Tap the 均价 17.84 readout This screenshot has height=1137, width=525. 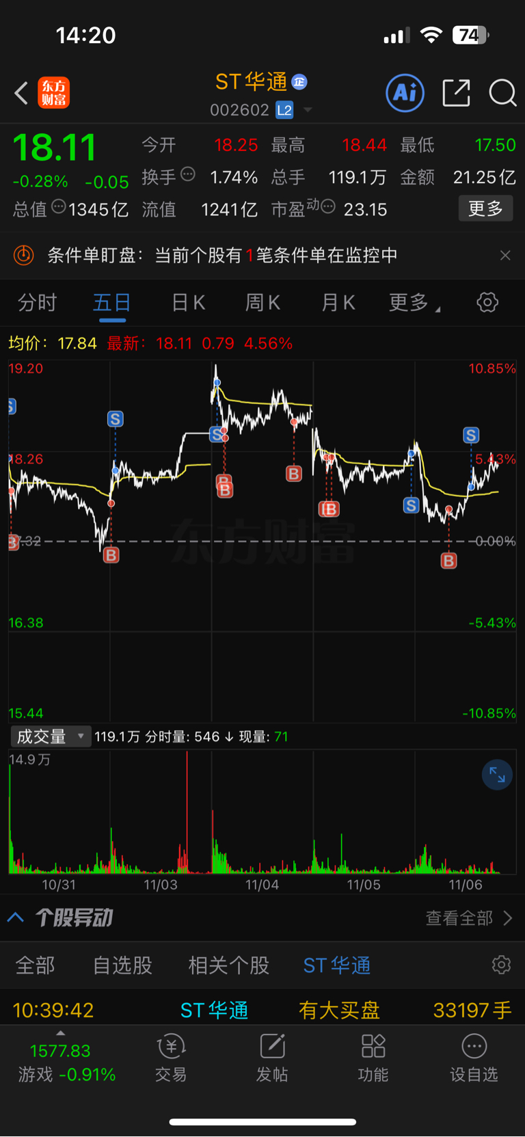click(x=53, y=343)
